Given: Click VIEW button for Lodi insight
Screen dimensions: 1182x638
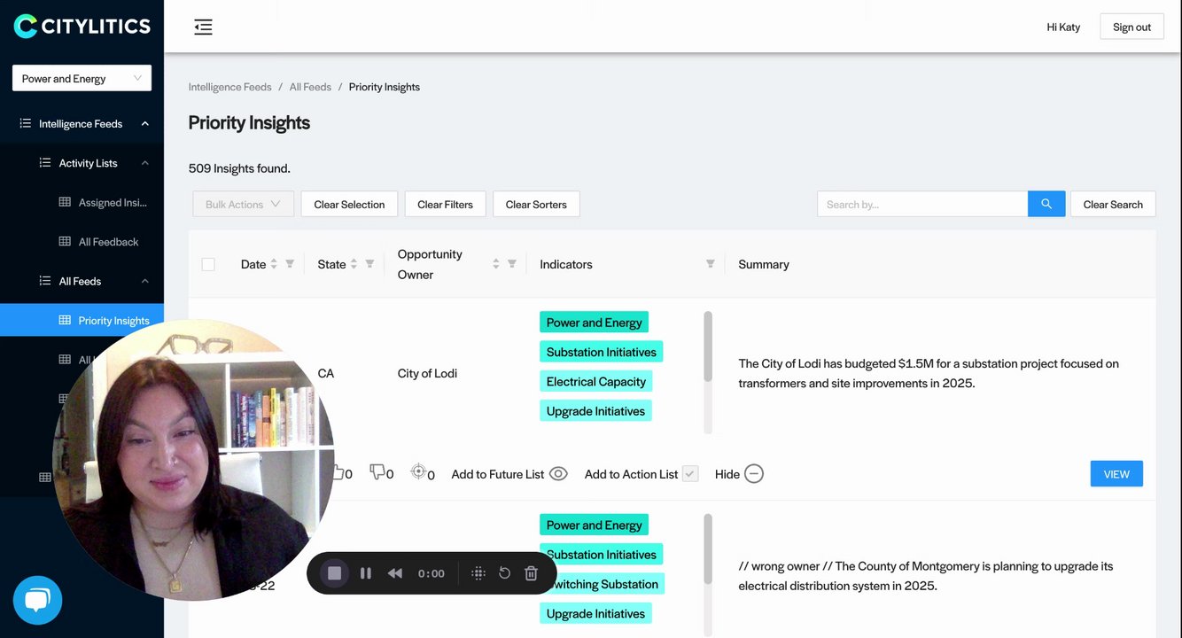Looking at the screenshot, I should point(1116,474).
